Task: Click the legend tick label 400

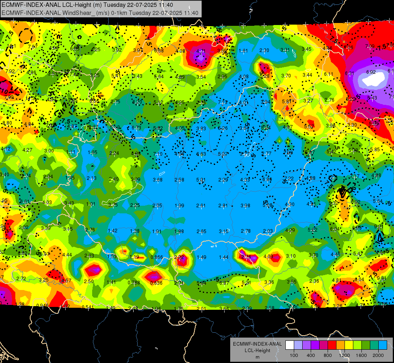Action: (311, 355)
